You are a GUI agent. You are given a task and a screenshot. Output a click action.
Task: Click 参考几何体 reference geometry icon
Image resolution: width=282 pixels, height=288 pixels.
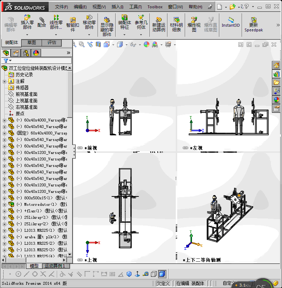[141, 22]
